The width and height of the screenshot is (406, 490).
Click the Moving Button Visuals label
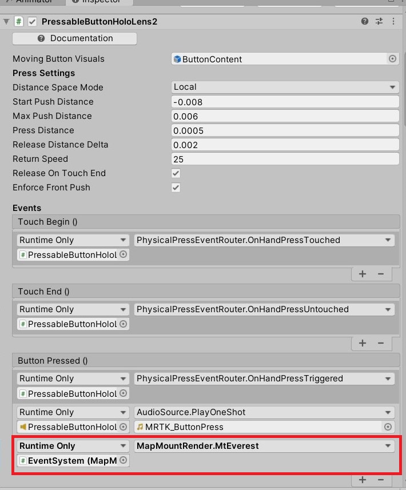tap(58, 59)
